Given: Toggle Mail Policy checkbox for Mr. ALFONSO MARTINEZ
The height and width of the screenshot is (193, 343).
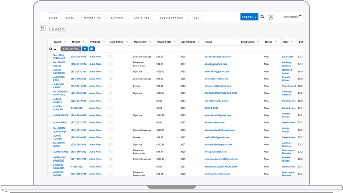Looking at the screenshot, I should pos(111,93).
